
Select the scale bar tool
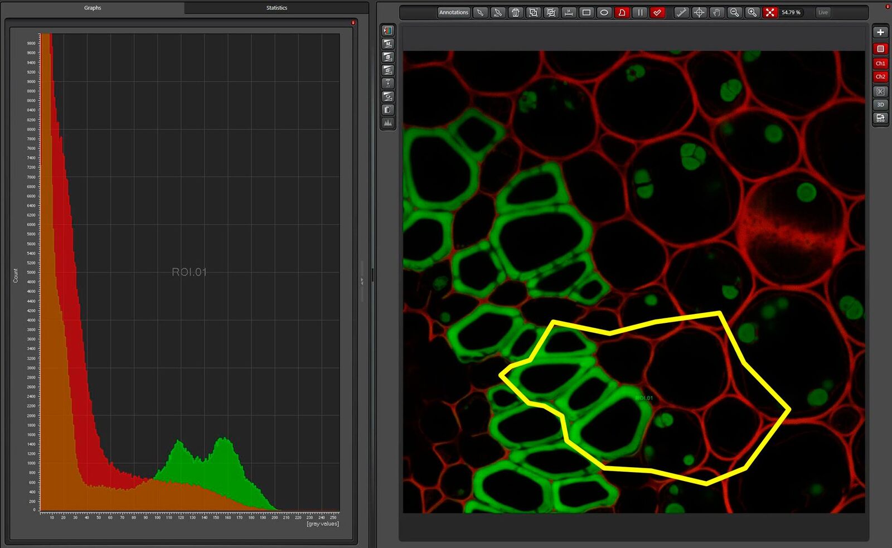tap(569, 12)
